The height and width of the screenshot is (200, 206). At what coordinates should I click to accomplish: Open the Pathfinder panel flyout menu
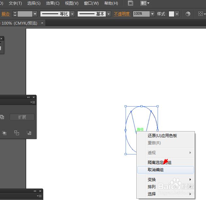point(33,102)
